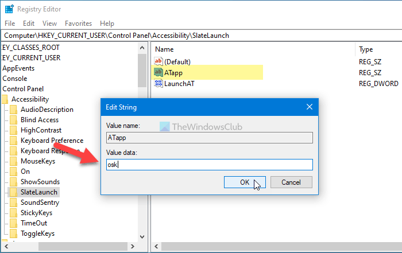The width and height of the screenshot is (402, 253).
Task: Click the REG_DWORD type cell
Action: [x=378, y=84]
